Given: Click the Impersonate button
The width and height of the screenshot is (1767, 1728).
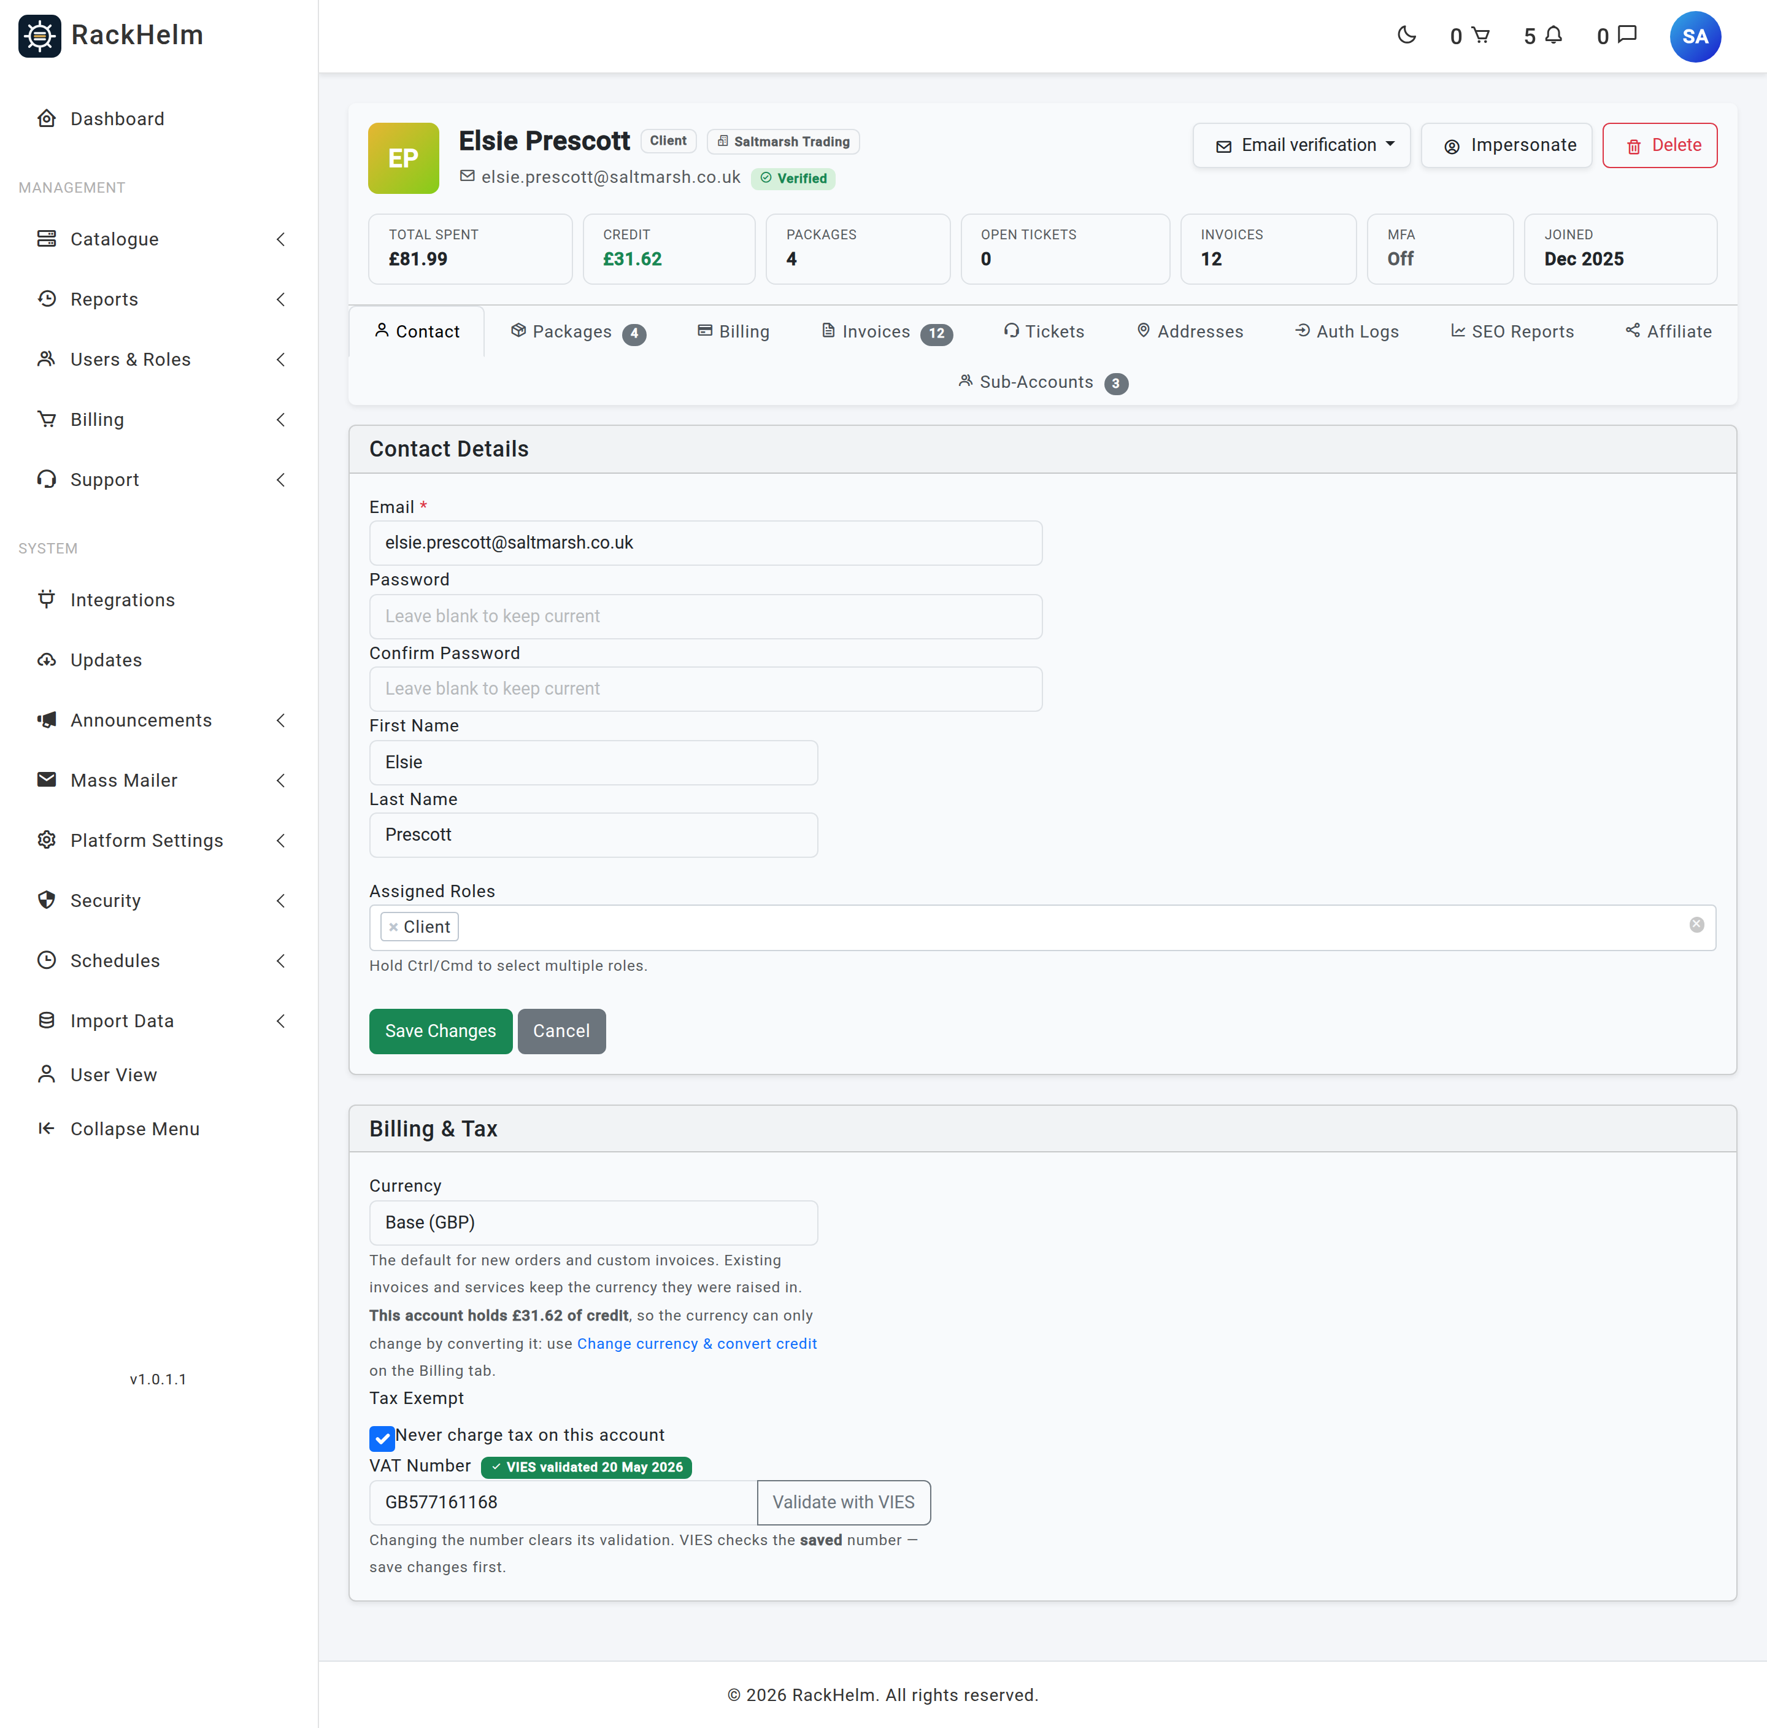Looking at the screenshot, I should (1506, 145).
